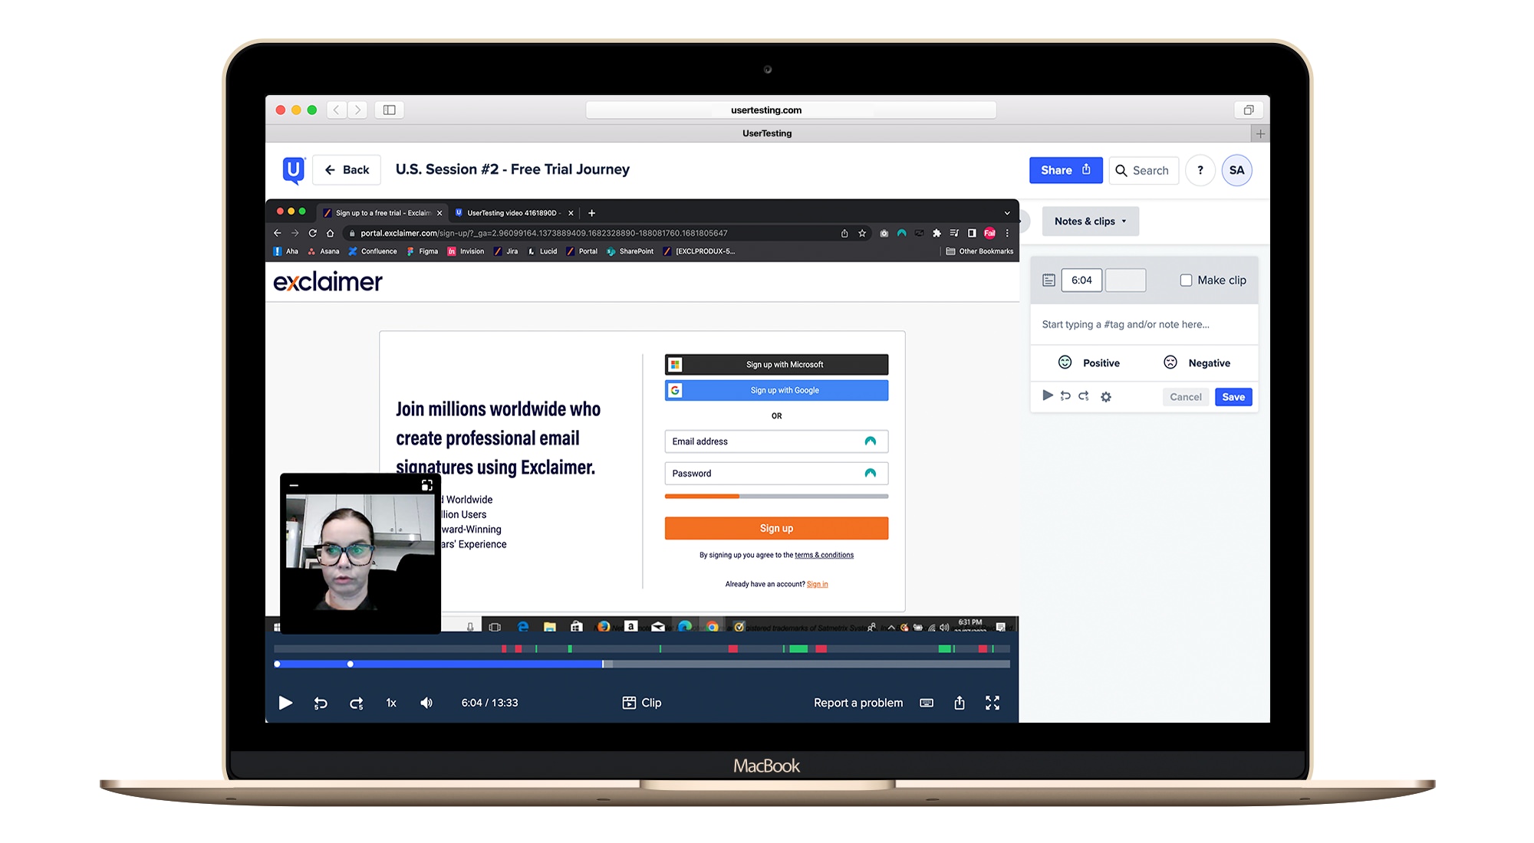Expand the Notes & clips dropdown
Screen dimensions: 1534x843
(x=1090, y=221)
